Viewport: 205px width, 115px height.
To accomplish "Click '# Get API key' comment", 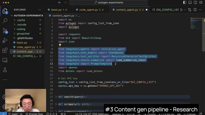I will [x=68, y=78].
